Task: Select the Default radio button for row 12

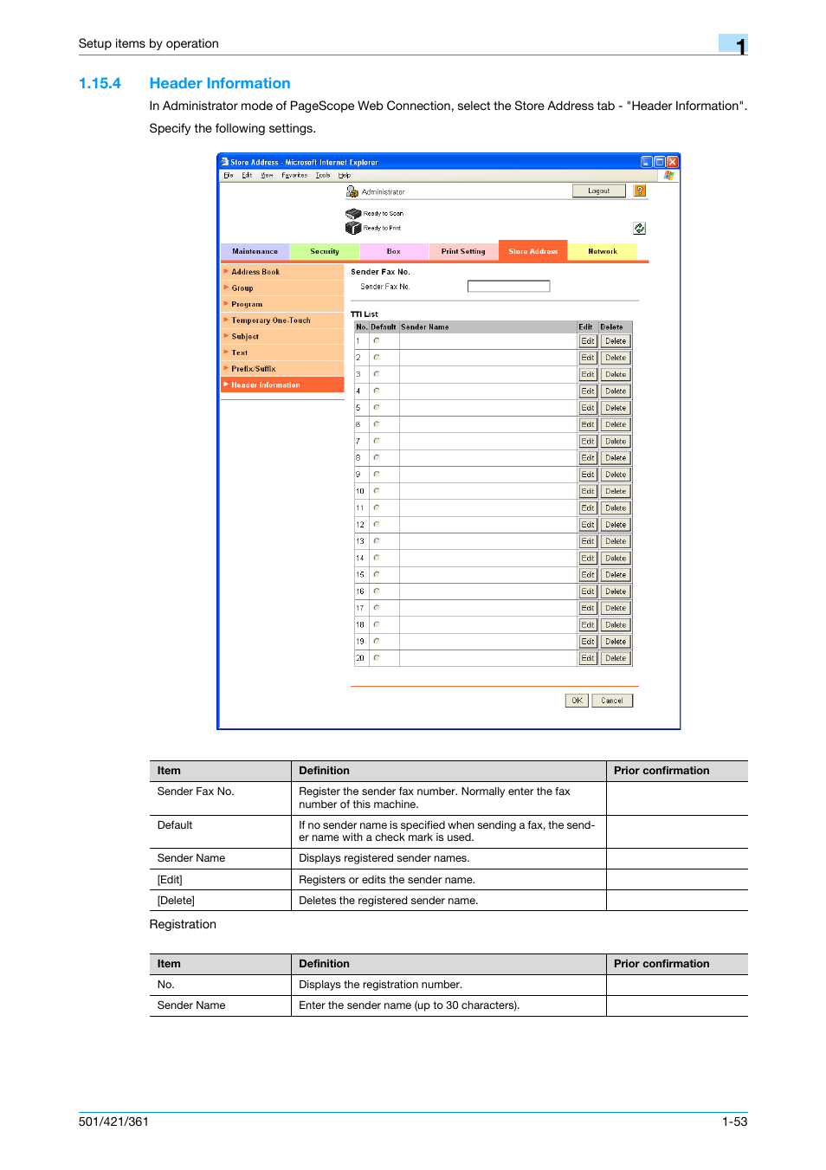Action: 377,524
